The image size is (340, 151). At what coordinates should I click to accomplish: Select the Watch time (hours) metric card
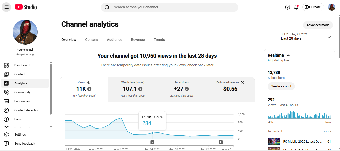(x=133, y=89)
